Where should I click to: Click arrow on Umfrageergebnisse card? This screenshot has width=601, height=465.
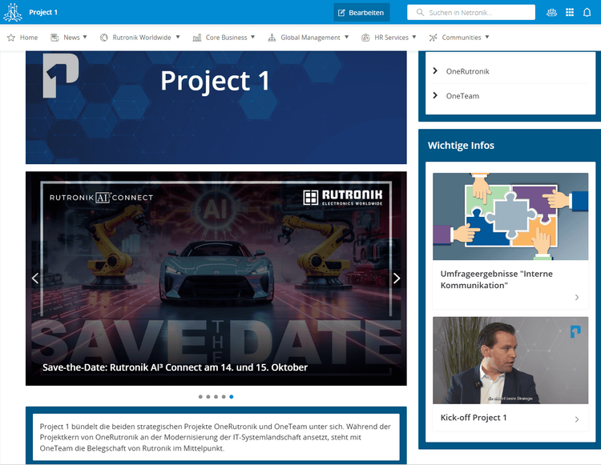577,298
